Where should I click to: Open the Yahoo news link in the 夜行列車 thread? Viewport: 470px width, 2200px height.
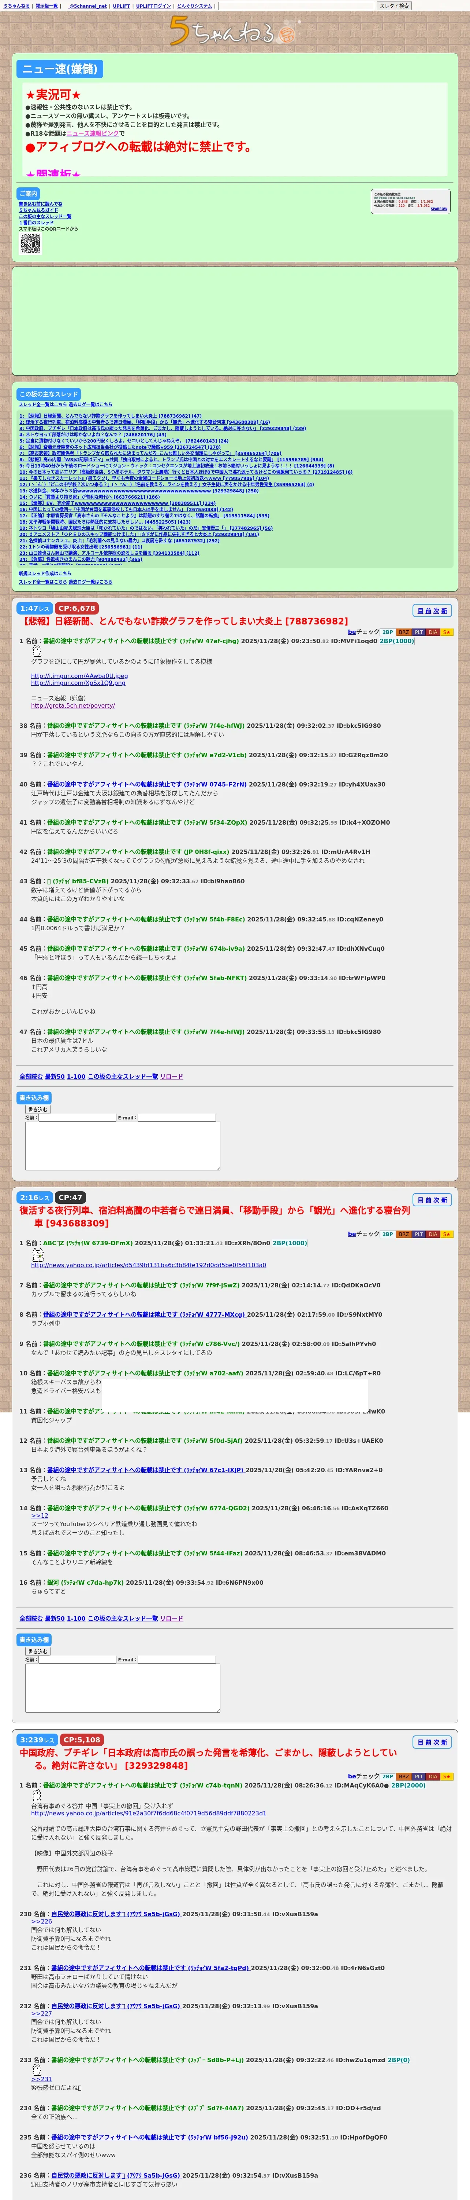pyautogui.click(x=148, y=1265)
